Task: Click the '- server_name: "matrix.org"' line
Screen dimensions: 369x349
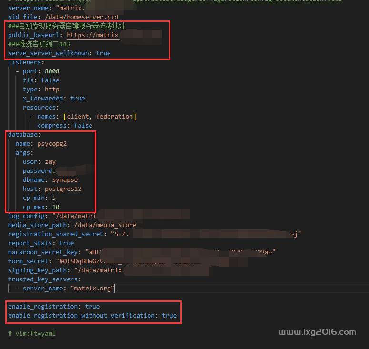Action: tap(65, 289)
